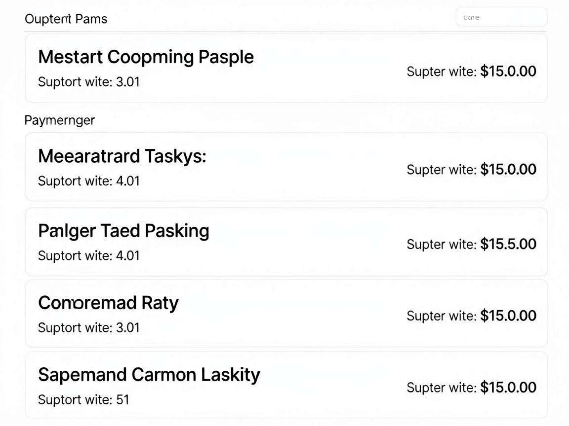
Task: Click the Paymernger section label
Action: coord(59,120)
